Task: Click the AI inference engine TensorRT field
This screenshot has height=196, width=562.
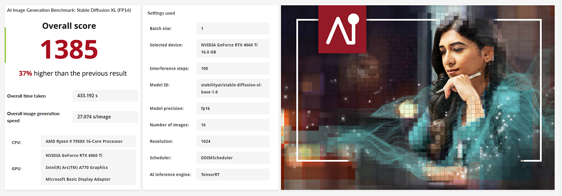Action: pyautogui.click(x=233, y=174)
